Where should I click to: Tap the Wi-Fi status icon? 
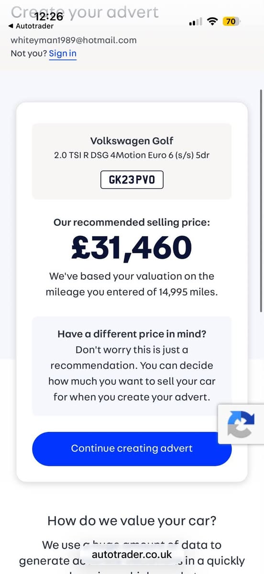212,22
